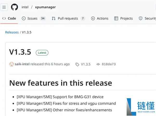
Task: Click the tag icon beside V1.3.5
Action: click(77, 64)
